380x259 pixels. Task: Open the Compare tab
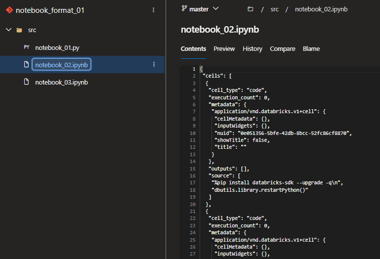pyautogui.click(x=283, y=49)
